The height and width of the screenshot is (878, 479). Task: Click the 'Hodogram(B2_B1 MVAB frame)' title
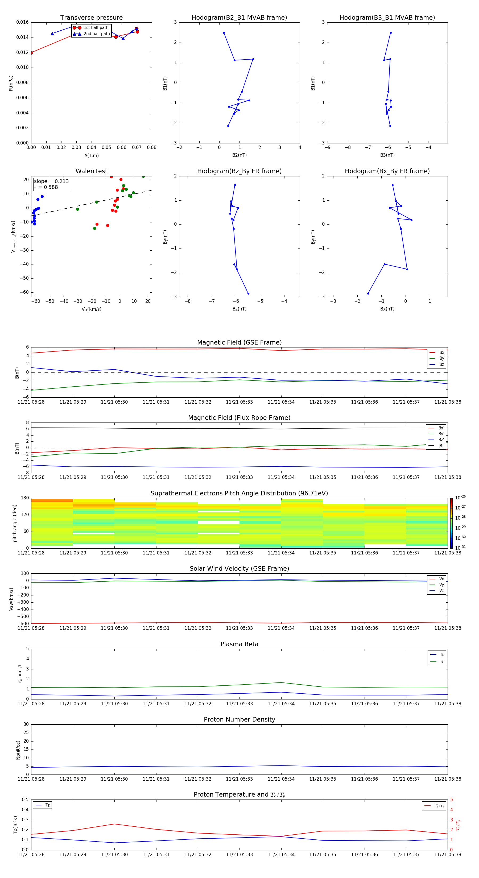pos(239,18)
